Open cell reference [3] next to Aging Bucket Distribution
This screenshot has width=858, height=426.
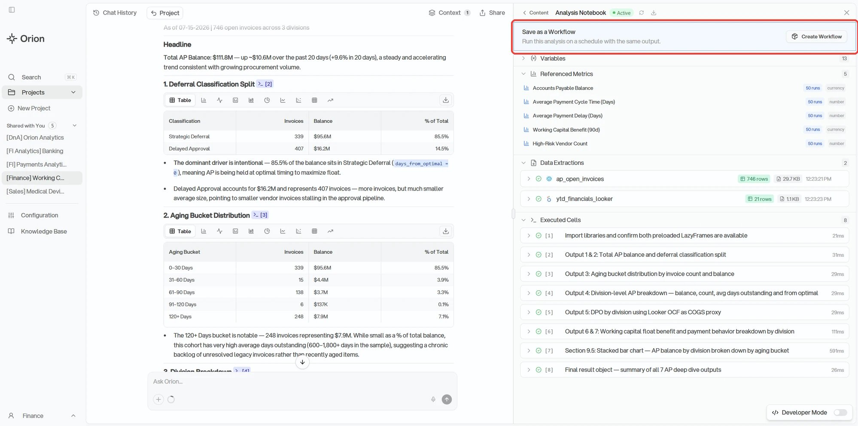[x=260, y=215]
